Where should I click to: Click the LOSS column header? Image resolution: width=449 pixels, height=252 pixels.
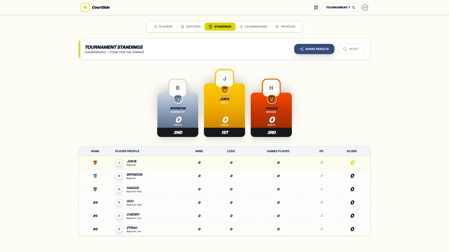click(231, 151)
